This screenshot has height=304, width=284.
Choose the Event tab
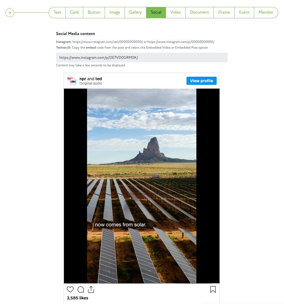[x=244, y=12]
